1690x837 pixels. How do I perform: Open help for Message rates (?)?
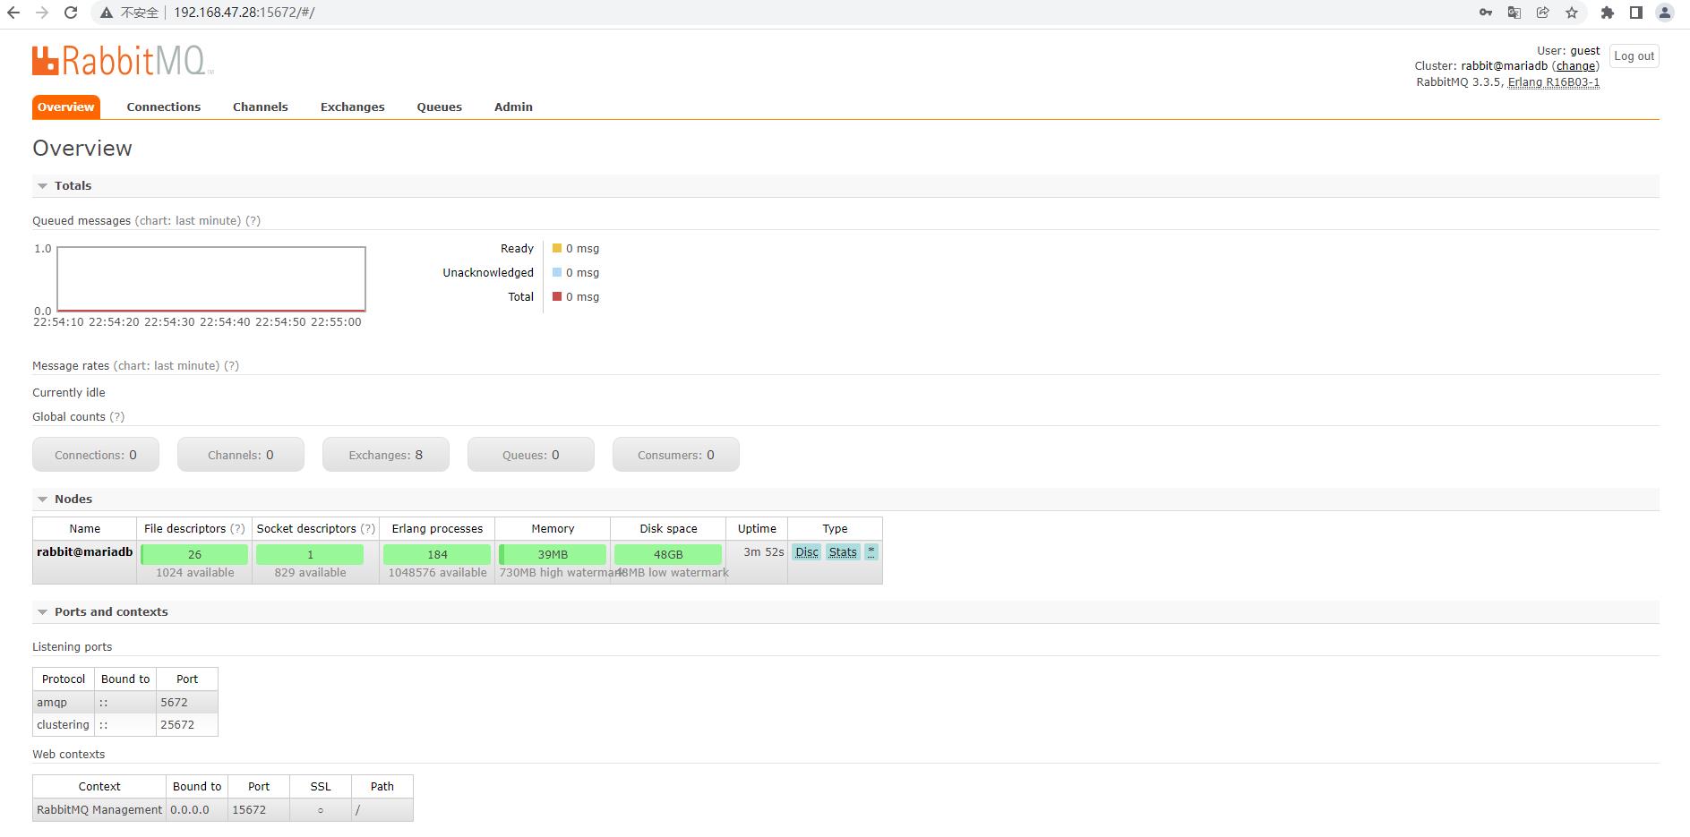(x=232, y=365)
